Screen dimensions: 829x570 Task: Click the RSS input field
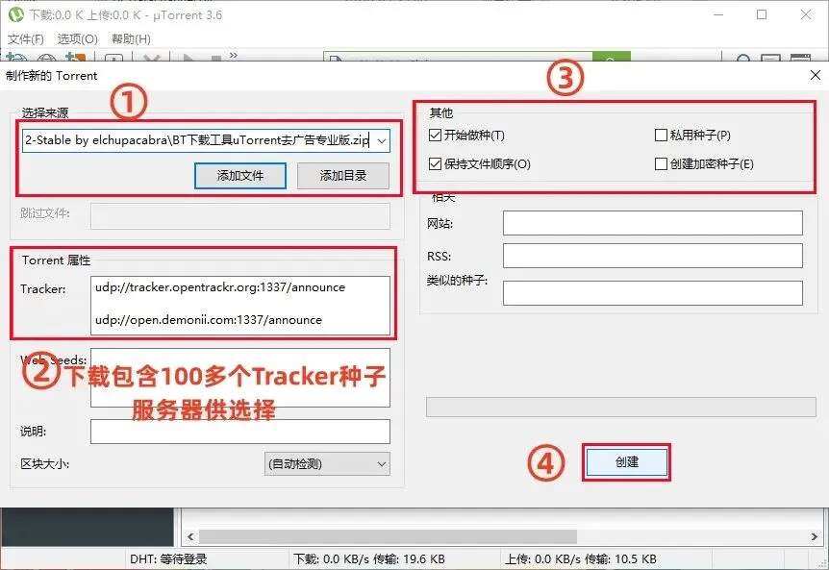[x=652, y=256]
